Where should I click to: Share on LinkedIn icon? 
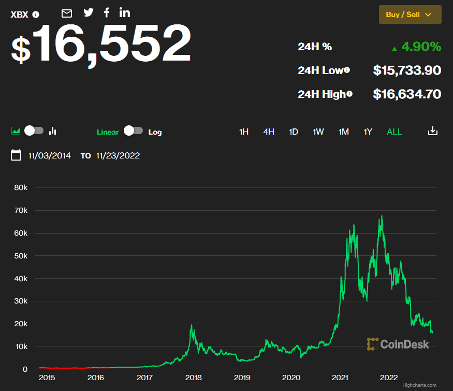pos(125,12)
